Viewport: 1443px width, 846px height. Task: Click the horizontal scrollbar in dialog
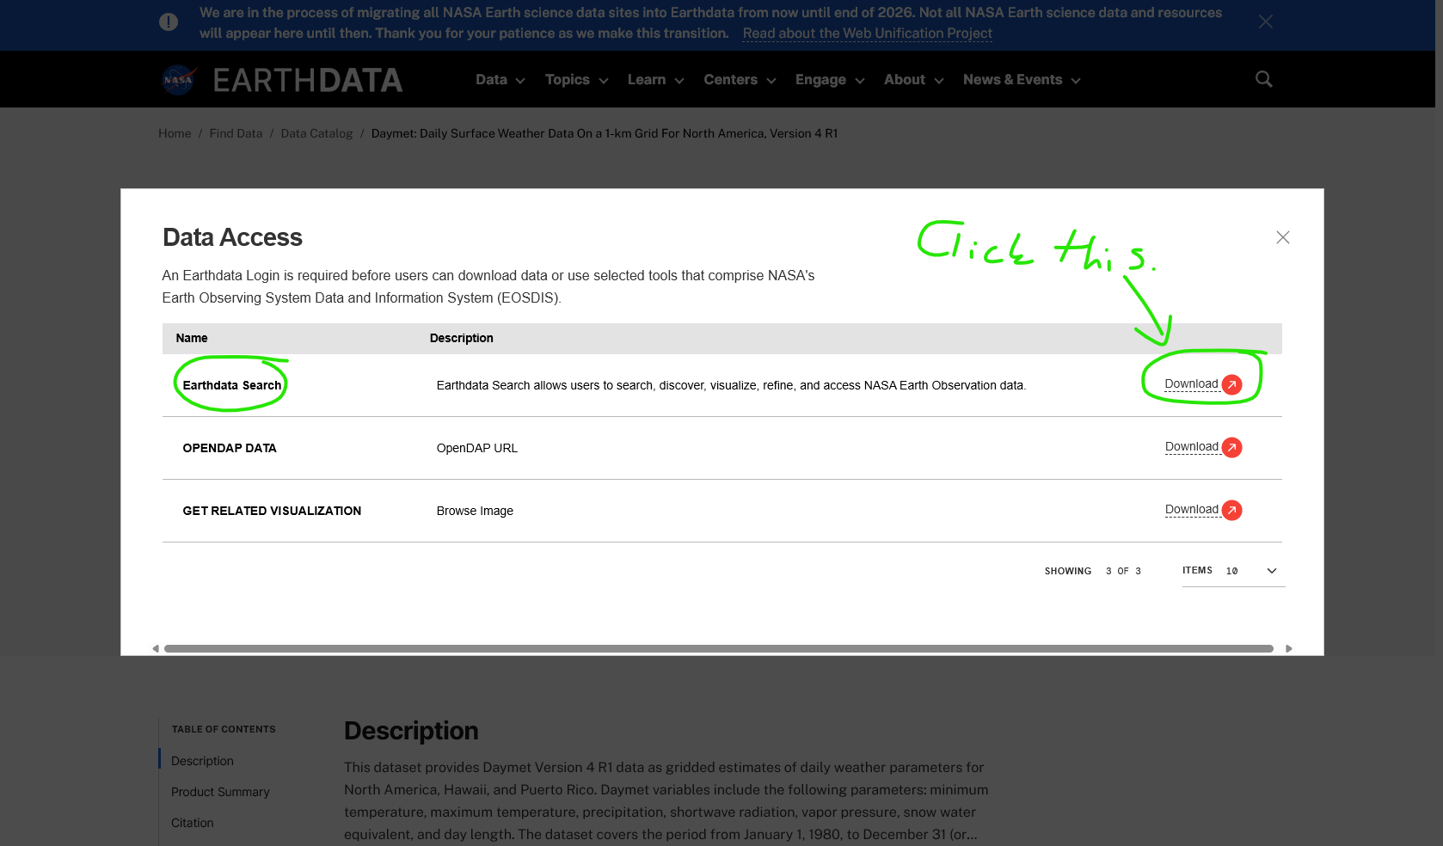718,648
